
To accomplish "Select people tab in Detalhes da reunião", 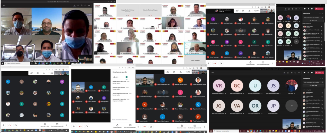I will coord(115,77).
